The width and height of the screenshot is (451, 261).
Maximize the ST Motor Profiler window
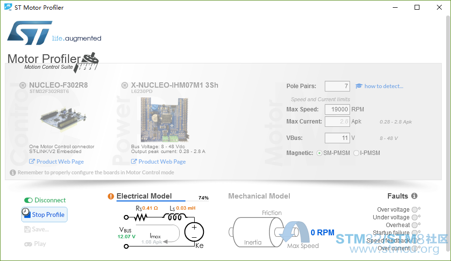click(417, 7)
